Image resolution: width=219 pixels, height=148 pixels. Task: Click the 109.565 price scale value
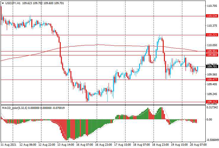pos(212,75)
